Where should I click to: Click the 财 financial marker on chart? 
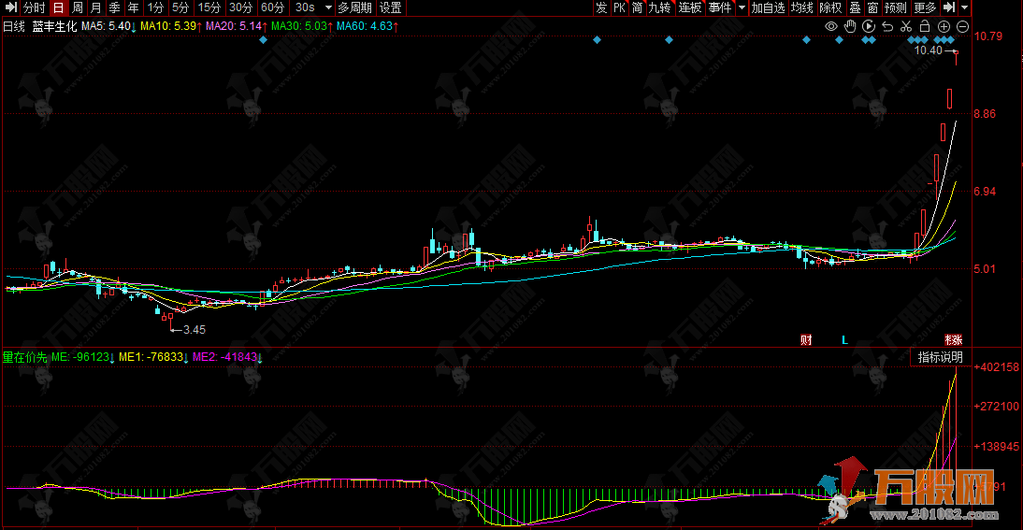[806, 339]
